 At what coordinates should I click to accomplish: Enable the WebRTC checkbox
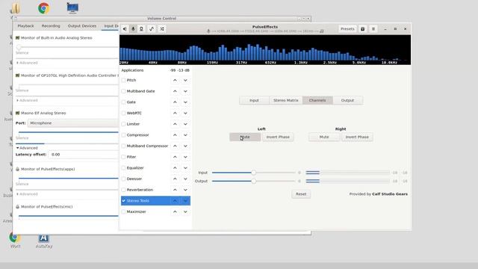(123, 113)
